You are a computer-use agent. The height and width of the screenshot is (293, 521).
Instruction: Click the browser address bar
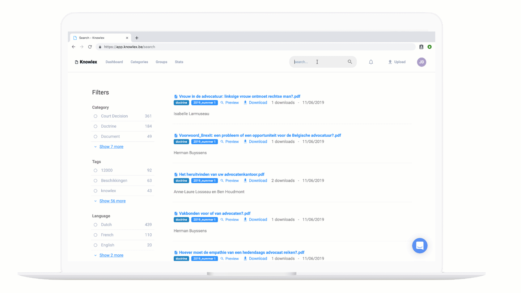256,47
